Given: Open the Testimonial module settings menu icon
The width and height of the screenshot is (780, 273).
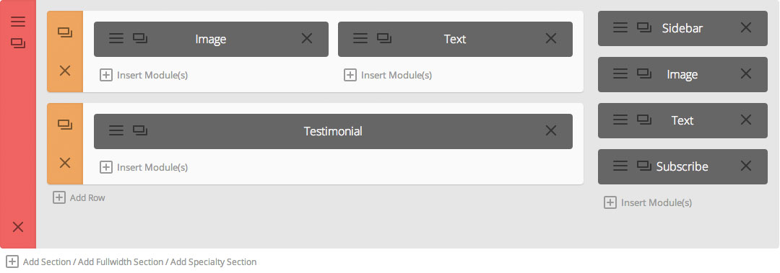Looking at the screenshot, I should point(116,130).
